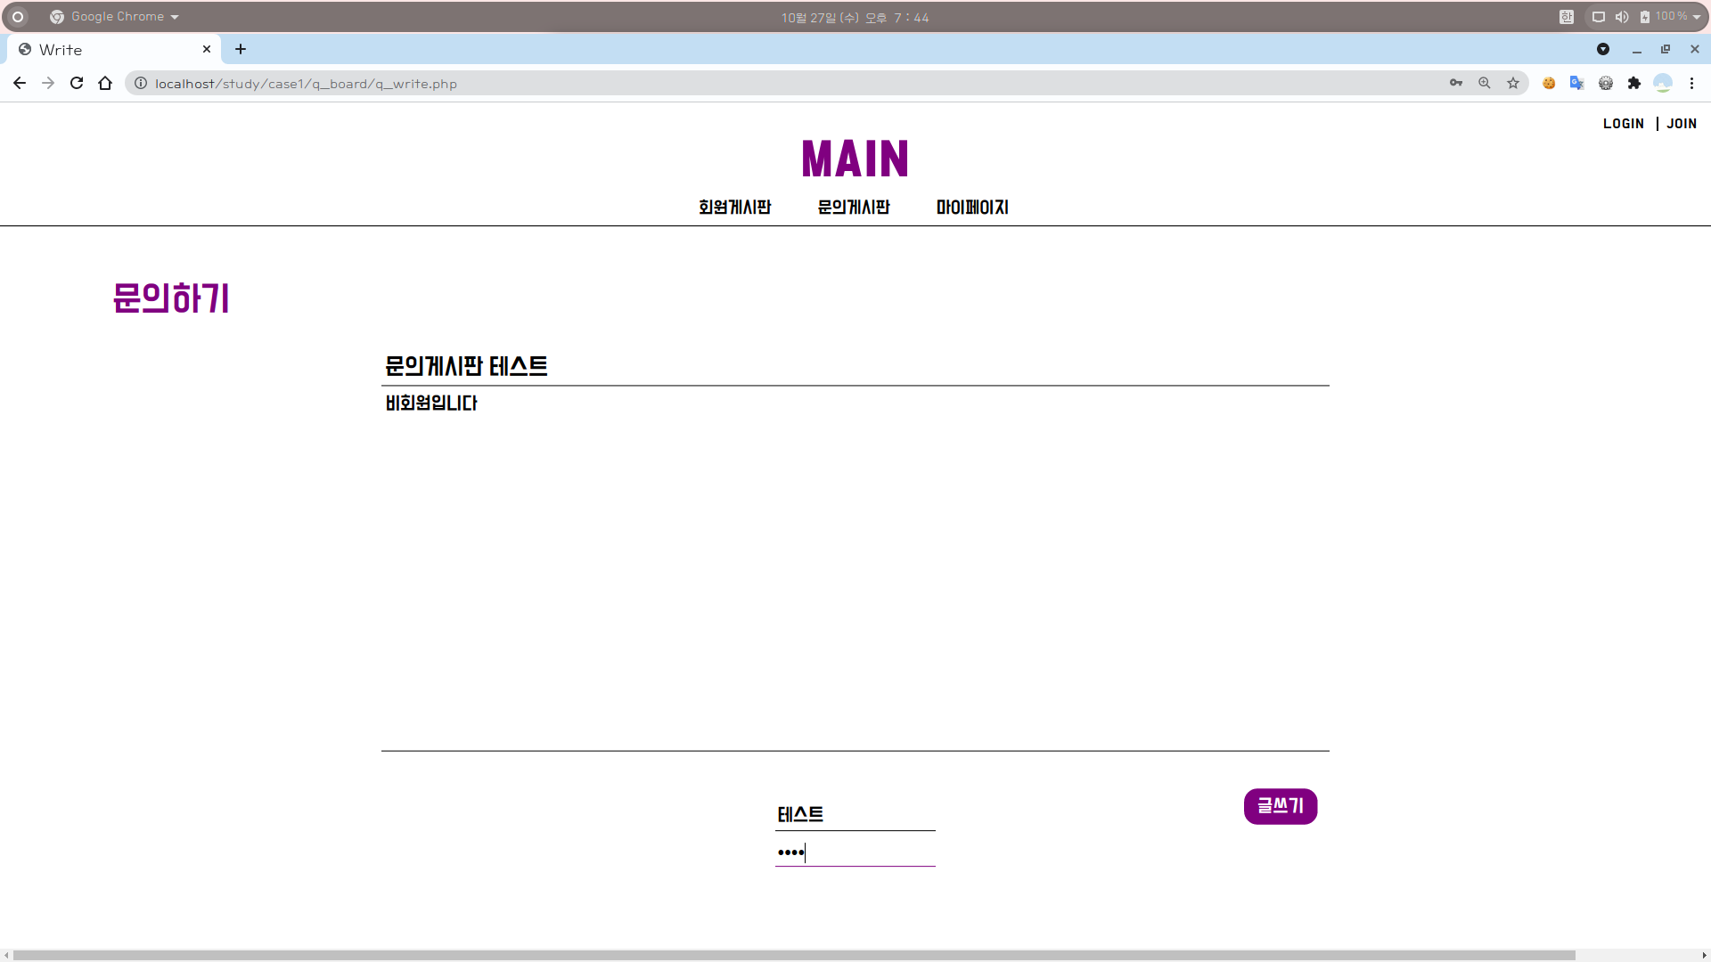Open the Chrome three-dot menu
This screenshot has width=1711, height=962.
tap(1691, 83)
